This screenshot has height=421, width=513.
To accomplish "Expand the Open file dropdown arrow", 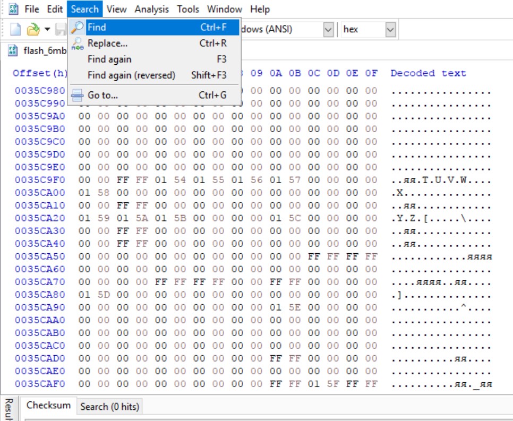I will (47, 29).
